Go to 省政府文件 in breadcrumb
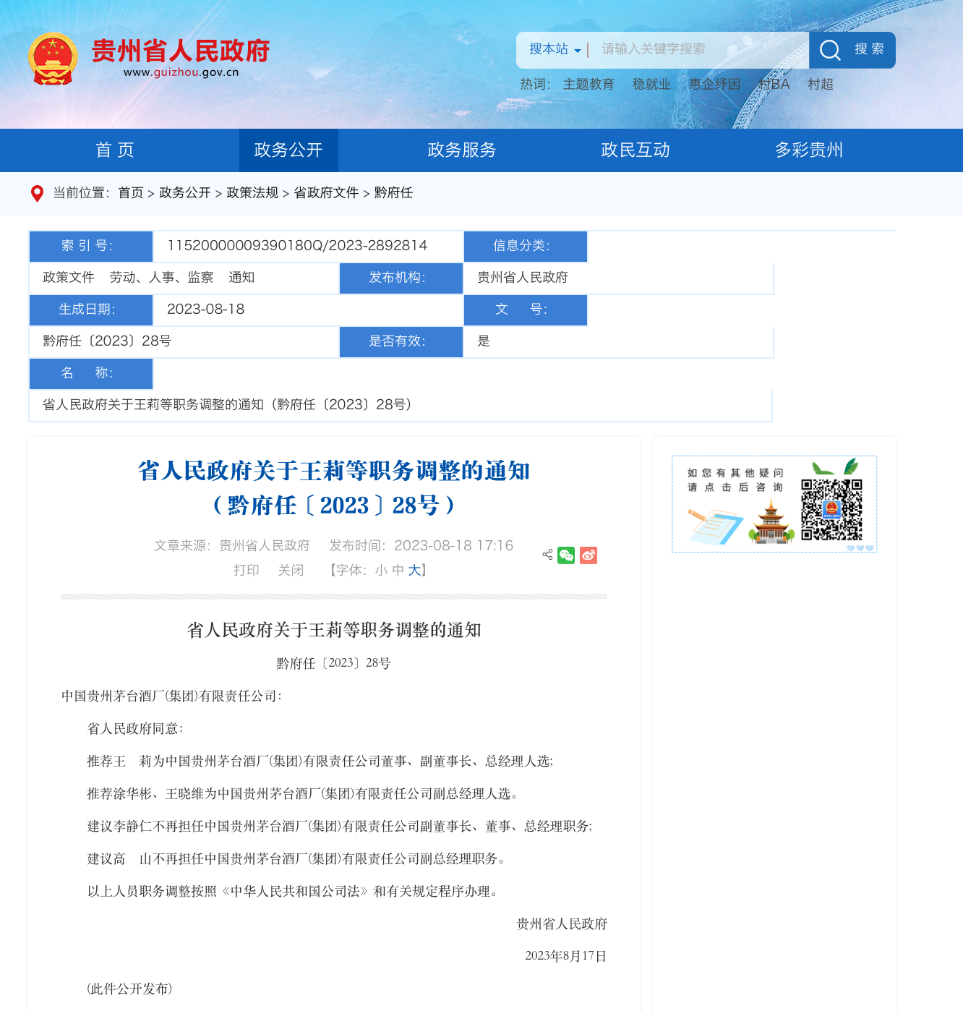Screen dimensions: 963x1011 (x=326, y=193)
